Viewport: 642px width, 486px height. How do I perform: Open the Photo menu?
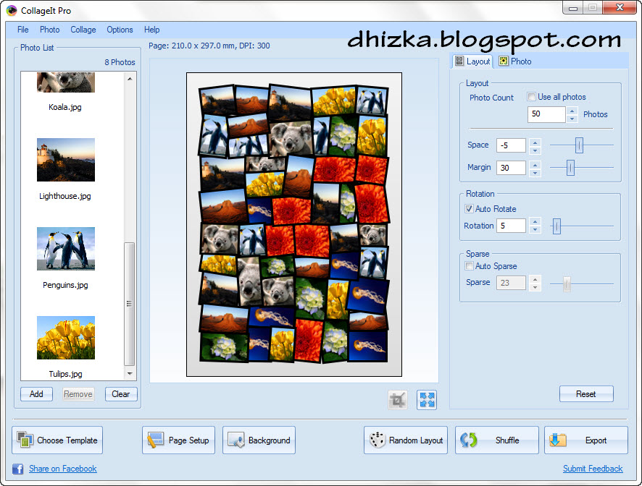pos(49,30)
